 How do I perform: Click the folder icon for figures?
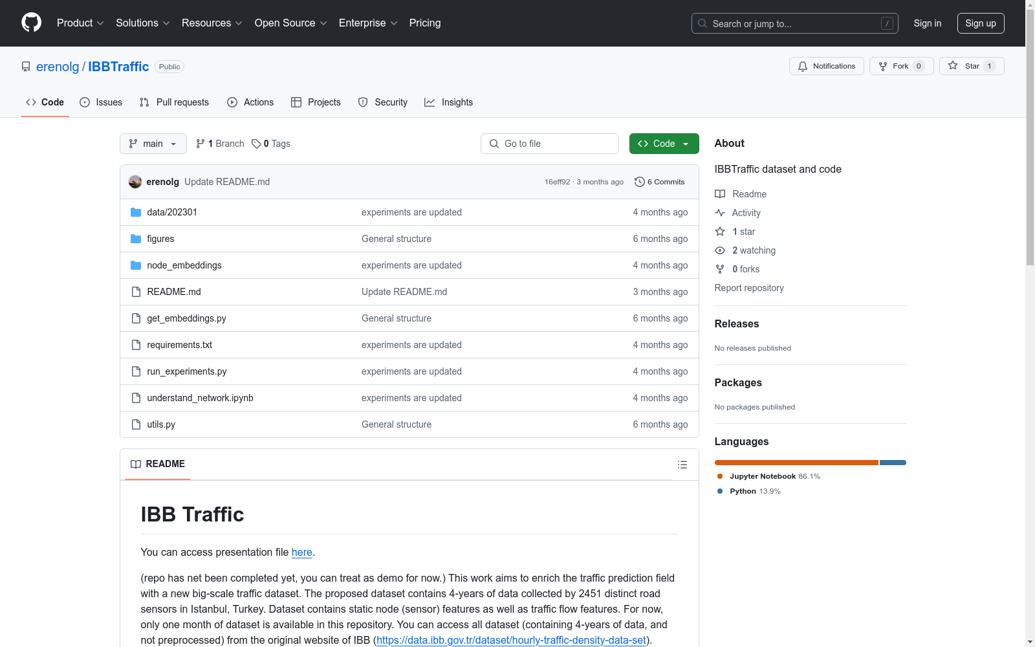[136, 239]
